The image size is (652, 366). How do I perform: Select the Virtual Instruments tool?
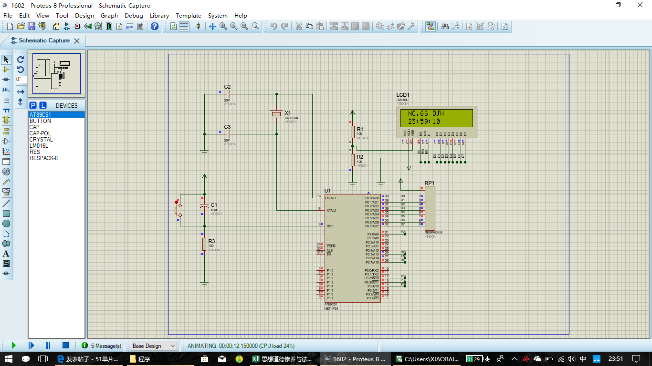point(6,192)
